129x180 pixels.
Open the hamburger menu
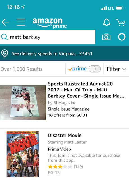pos(21,22)
